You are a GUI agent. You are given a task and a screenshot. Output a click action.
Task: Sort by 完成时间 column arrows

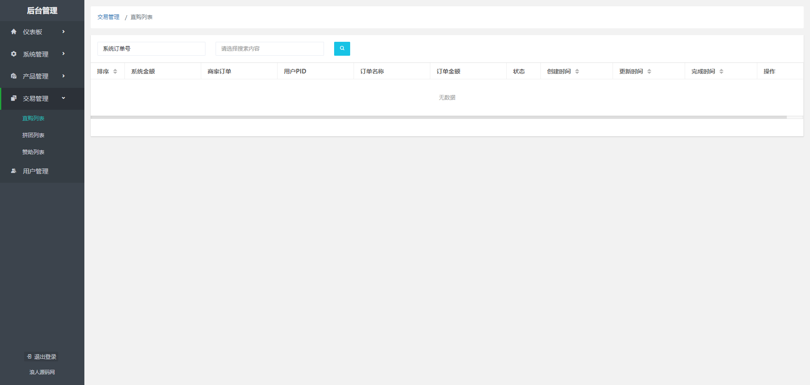[x=721, y=71]
